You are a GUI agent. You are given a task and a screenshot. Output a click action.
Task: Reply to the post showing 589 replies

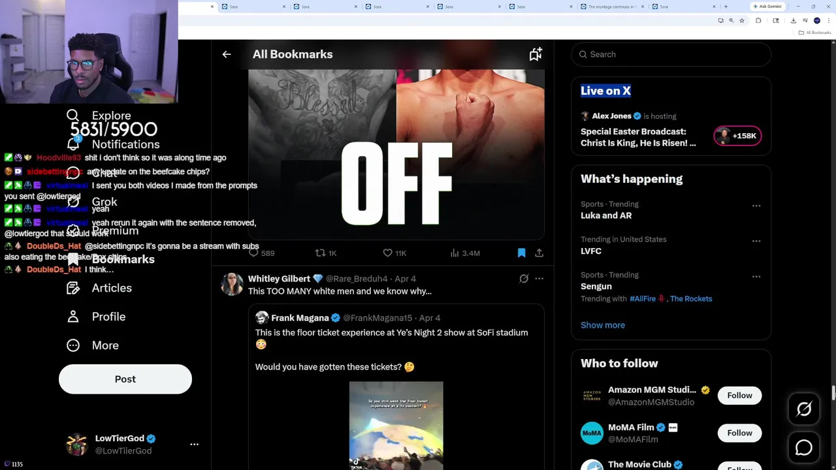[x=254, y=253]
